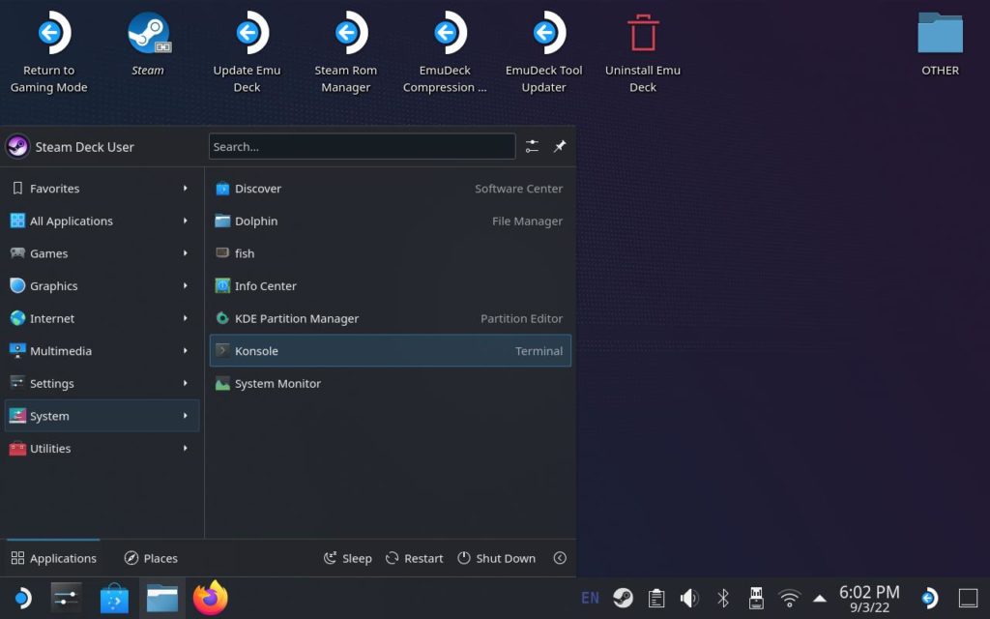Open the volume tray icon
Image resolution: width=990 pixels, height=619 pixels.
click(689, 598)
